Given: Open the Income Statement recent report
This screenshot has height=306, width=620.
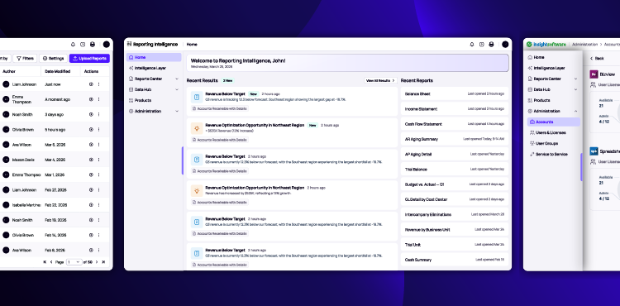Looking at the screenshot, I should coord(455,108).
